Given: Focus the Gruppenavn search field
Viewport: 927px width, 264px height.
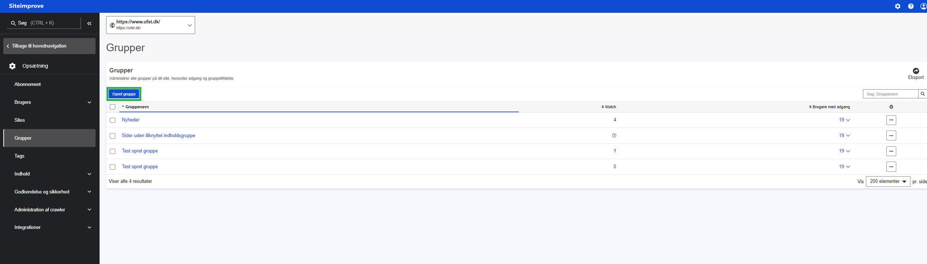Looking at the screenshot, I should tap(890, 94).
